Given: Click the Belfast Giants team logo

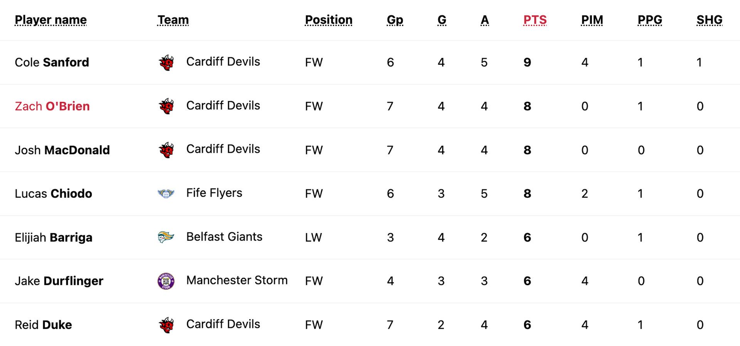Looking at the screenshot, I should tap(166, 237).
